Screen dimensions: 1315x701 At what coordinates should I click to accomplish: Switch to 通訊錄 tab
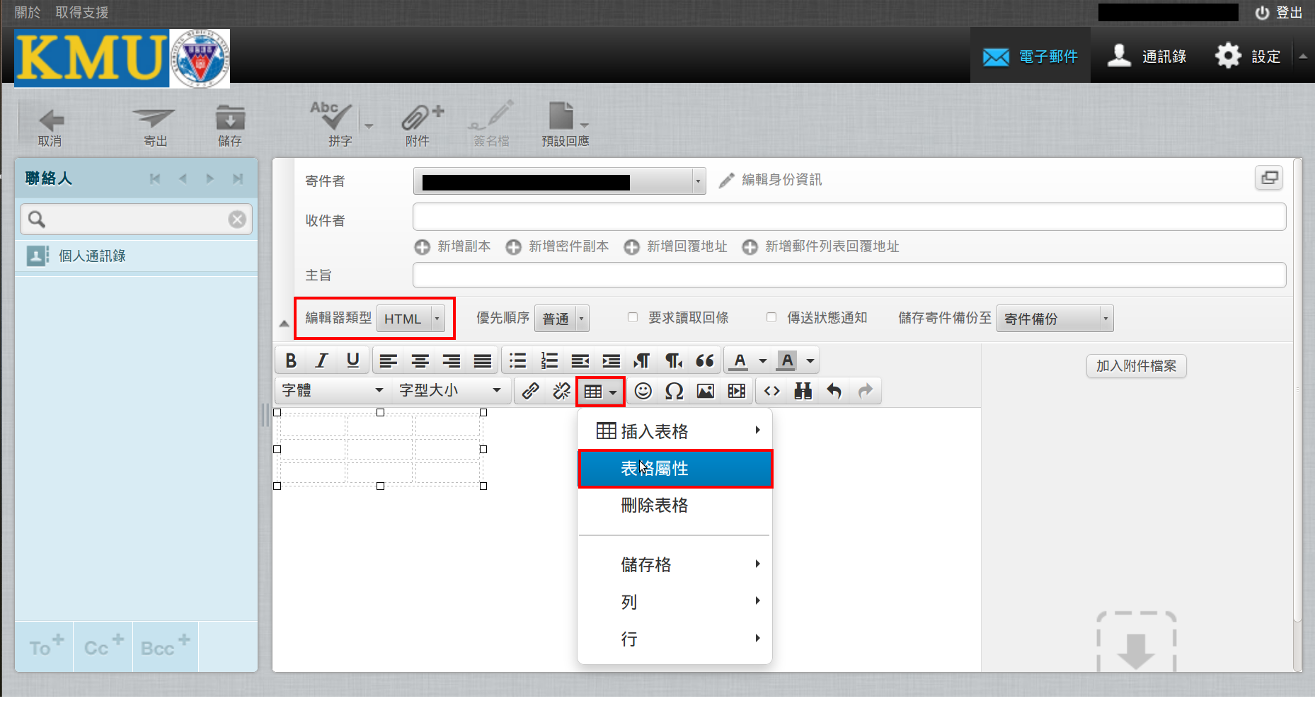click(x=1147, y=56)
